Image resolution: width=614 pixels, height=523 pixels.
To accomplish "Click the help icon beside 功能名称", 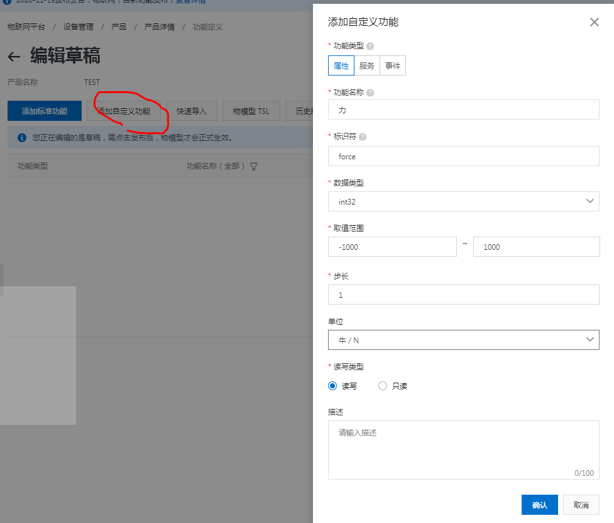I will [x=369, y=91].
